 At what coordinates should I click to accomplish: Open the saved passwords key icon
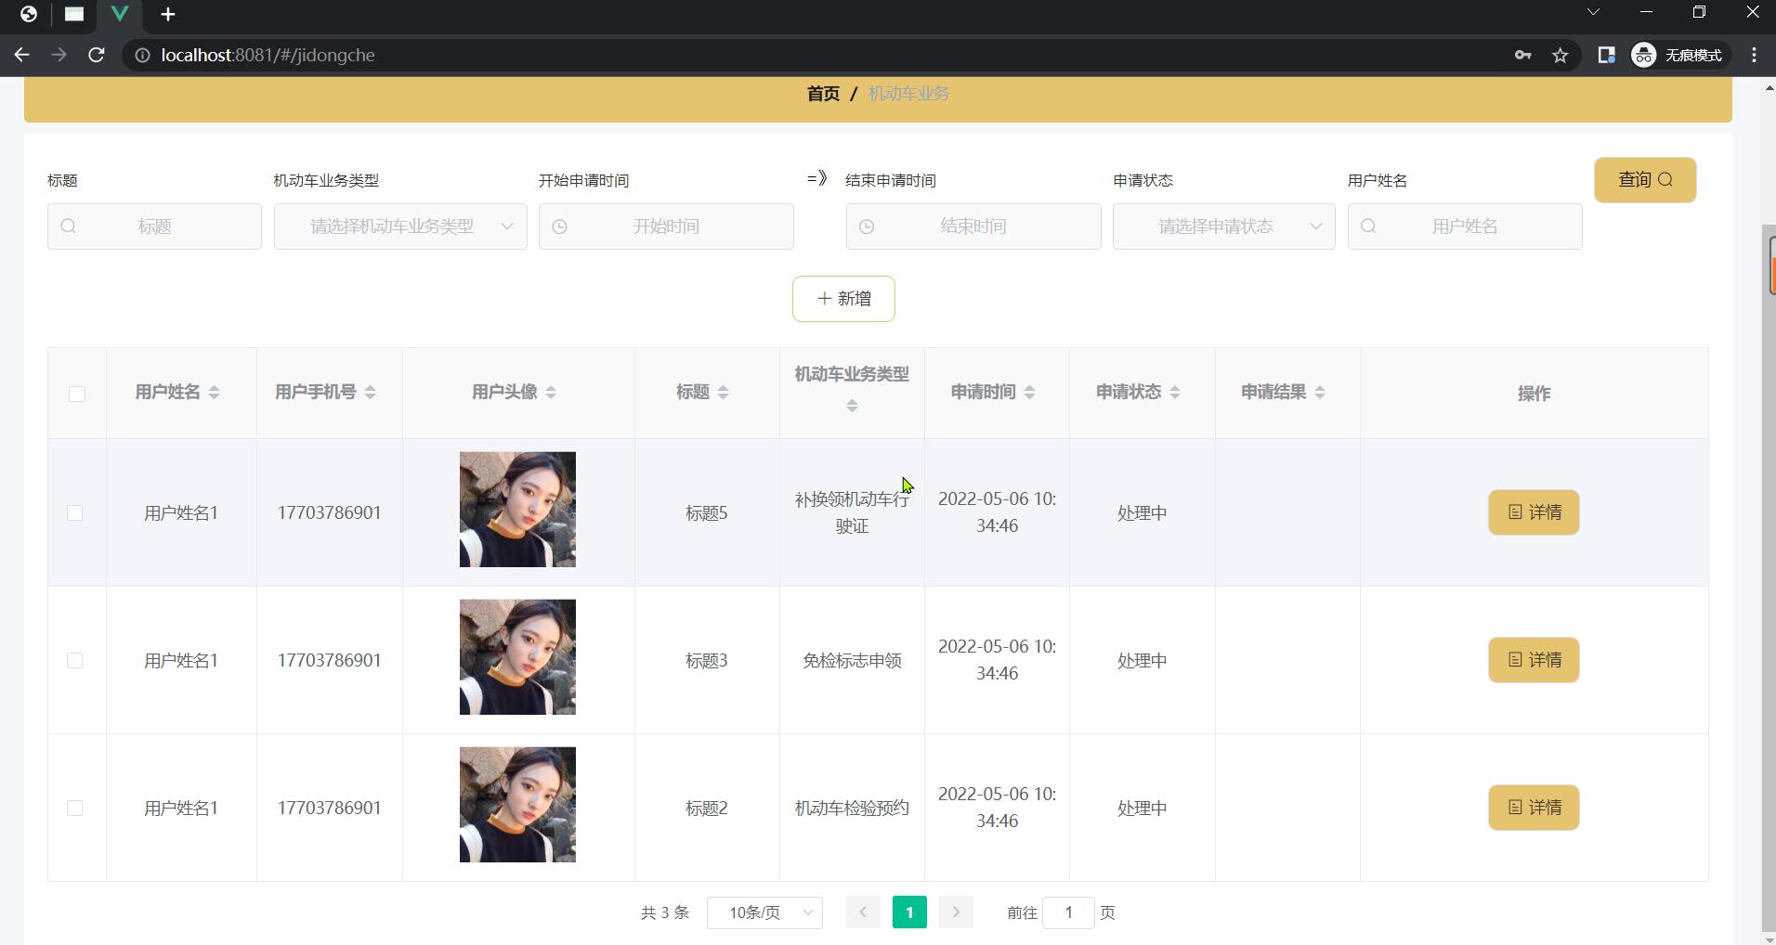[x=1522, y=56]
